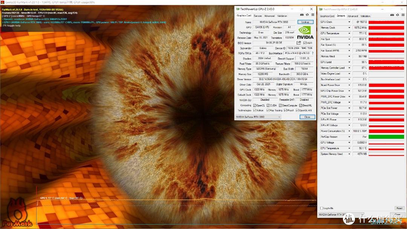Switch to Graphics Card tab in Sensors window

[x=327, y=16]
